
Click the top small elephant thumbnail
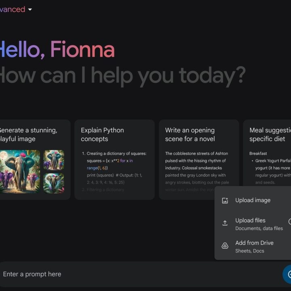(x=54, y=160)
